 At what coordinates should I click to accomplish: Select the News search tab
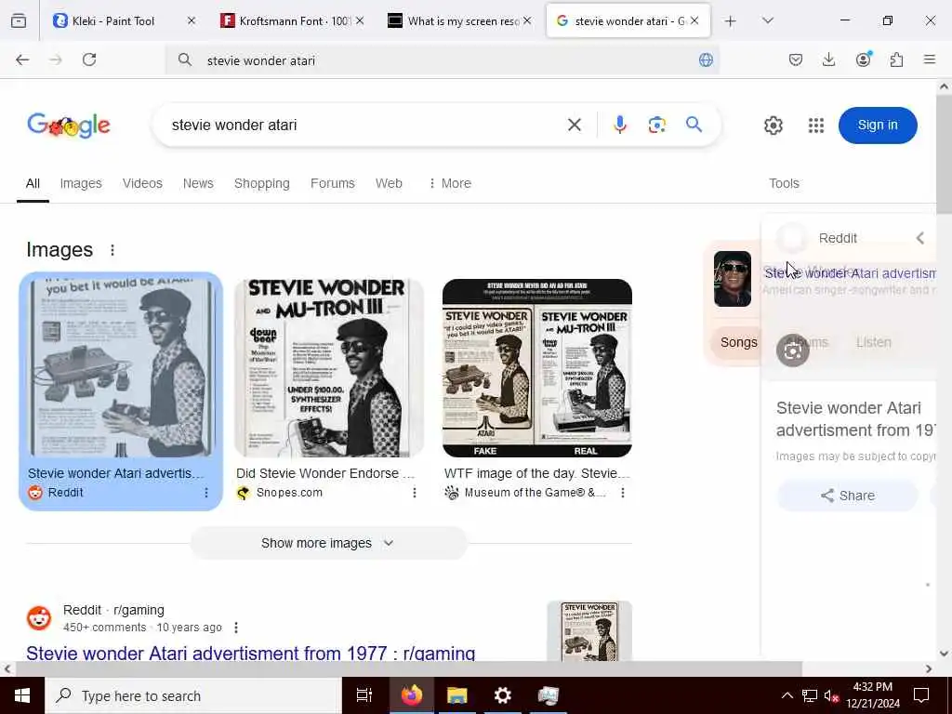[x=198, y=183]
